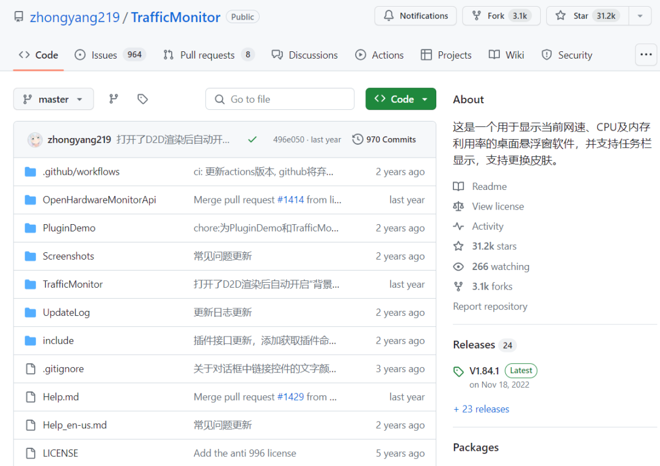The height and width of the screenshot is (466, 660).
Task: View branches via the branch icon
Action: (114, 99)
